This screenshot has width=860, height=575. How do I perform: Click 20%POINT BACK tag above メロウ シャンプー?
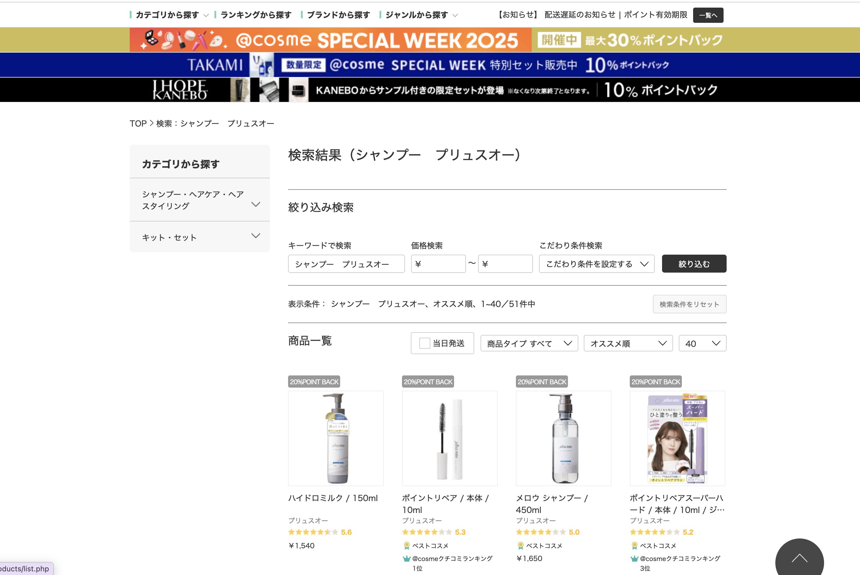542,382
